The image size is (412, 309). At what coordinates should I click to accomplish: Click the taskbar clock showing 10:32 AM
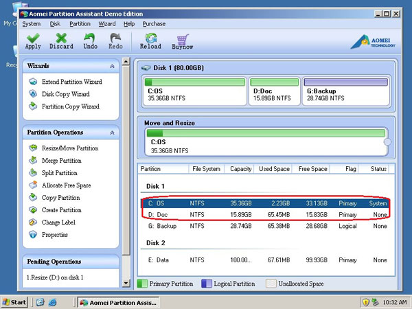pyautogui.click(x=395, y=303)
